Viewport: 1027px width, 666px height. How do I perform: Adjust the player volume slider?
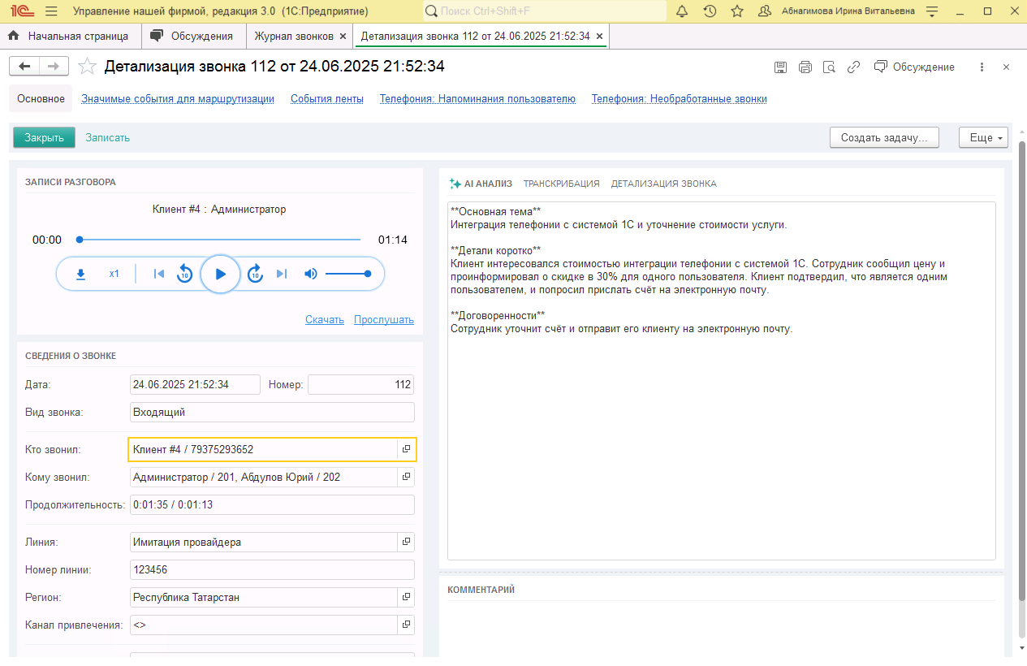point(347,274)
